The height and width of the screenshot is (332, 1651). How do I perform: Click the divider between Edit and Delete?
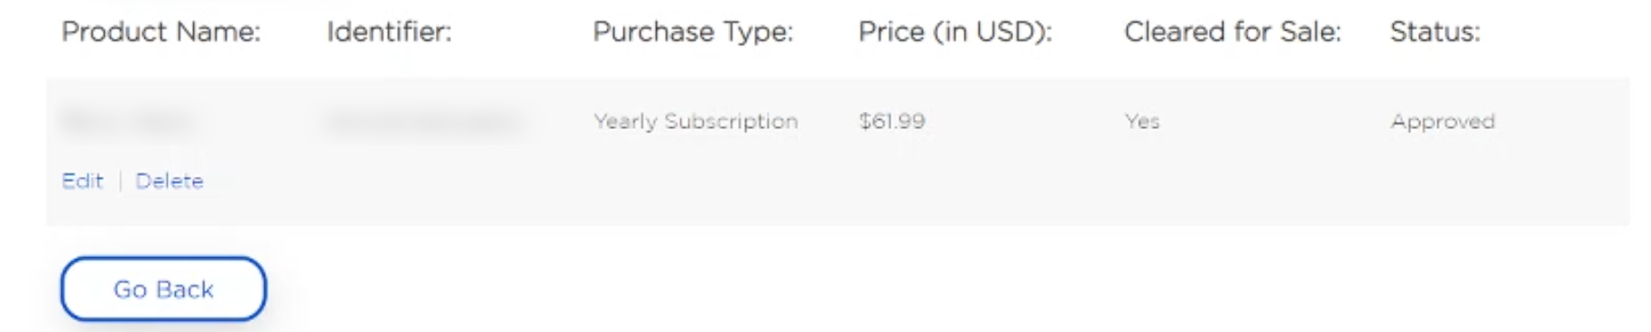(120, 180)
